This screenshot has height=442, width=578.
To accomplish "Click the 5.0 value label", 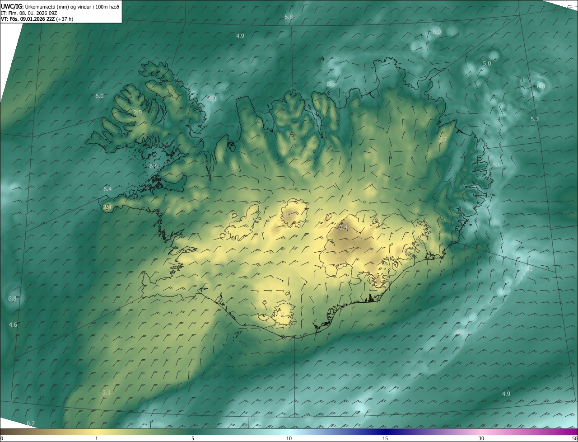I will pos(487,64).
